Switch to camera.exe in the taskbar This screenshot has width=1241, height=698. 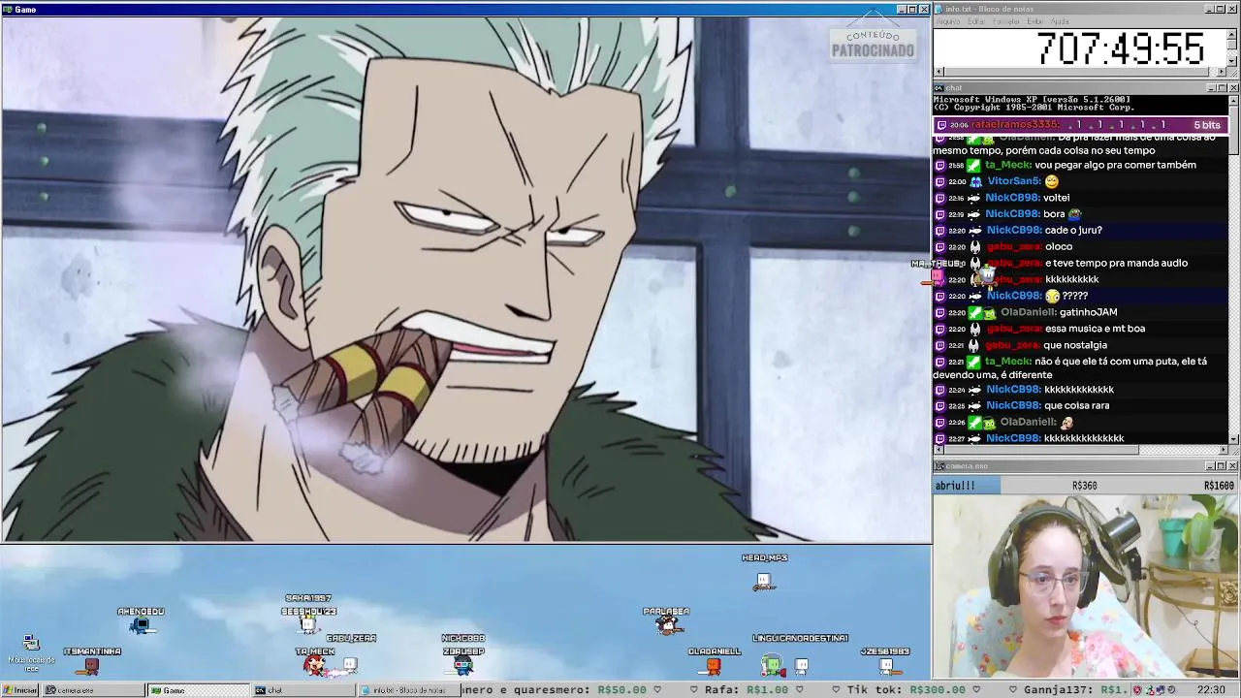tap(92, 690)
